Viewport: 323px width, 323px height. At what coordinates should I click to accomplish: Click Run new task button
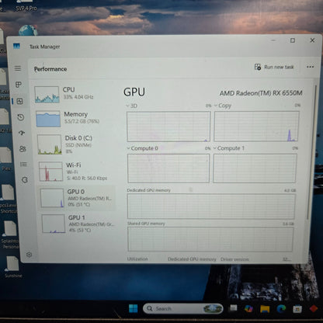click(274, 67)
